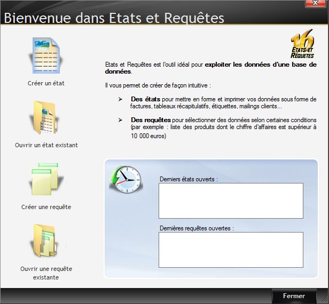Image resolution: width=329 pixels, height=304 pixels.
Task: Click the 10 000 euros text
Action: coord(148,136)
